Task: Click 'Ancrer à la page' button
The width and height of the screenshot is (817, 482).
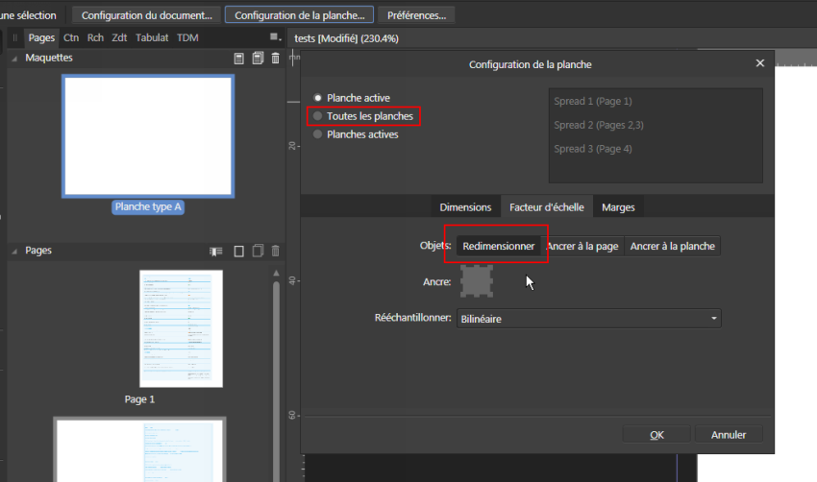Action: point(582,247)
